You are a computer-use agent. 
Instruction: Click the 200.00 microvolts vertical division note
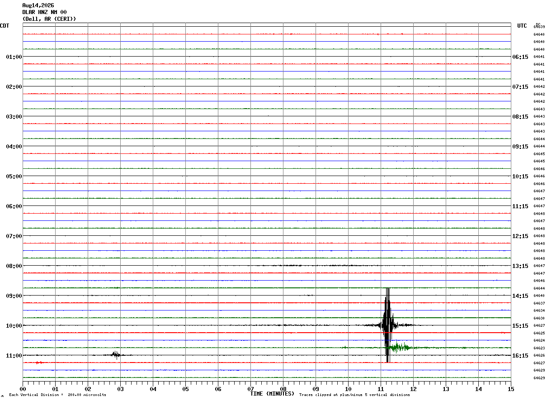pos(57,395)
